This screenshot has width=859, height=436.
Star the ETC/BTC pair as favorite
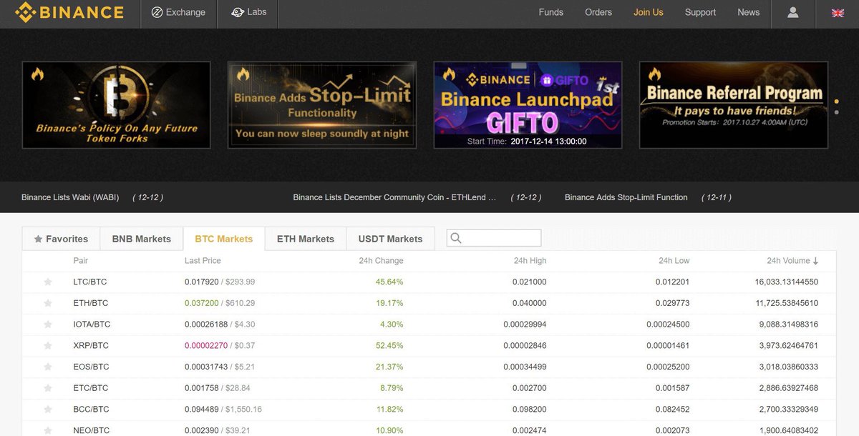[48, 388]
